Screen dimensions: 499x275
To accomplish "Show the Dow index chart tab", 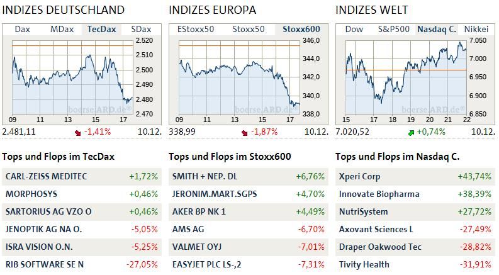I will pyautogui.click(x=354, y=29).
